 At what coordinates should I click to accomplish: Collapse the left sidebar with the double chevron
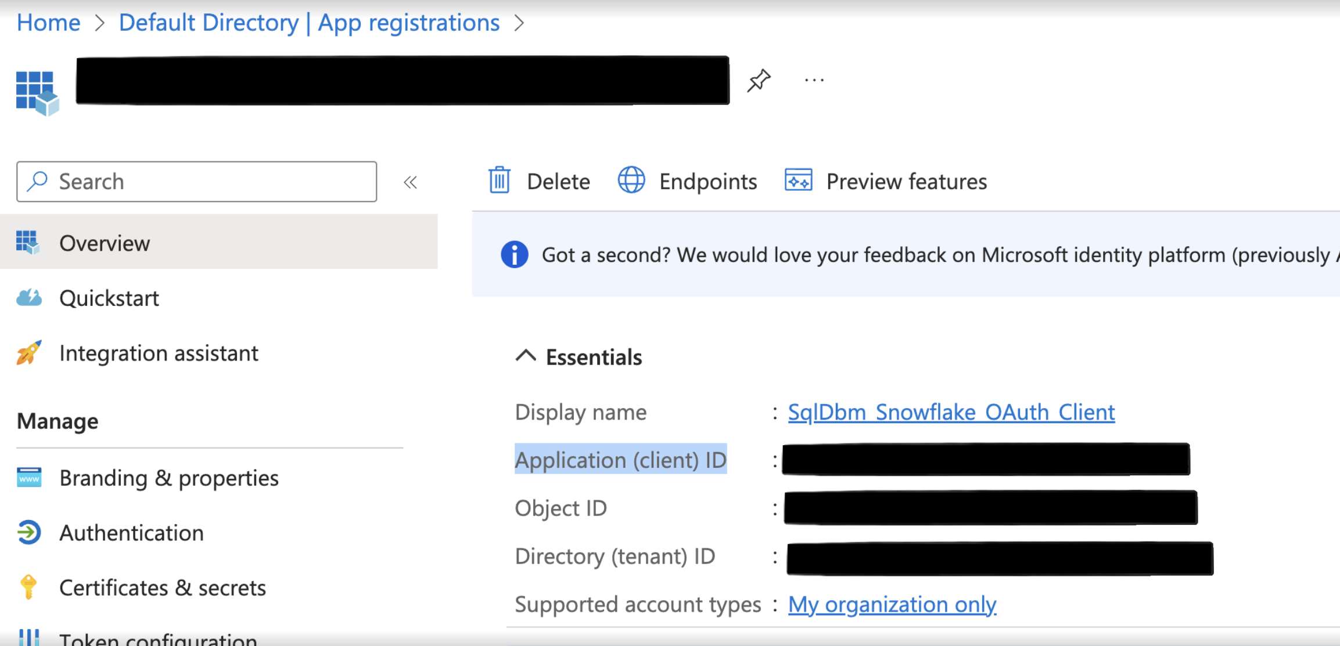[x=411, y=182]
